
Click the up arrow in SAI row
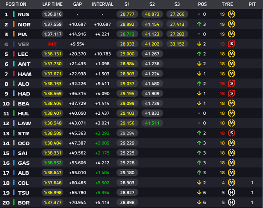click(199, 153)
